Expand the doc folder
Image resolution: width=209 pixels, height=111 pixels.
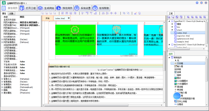172,27
